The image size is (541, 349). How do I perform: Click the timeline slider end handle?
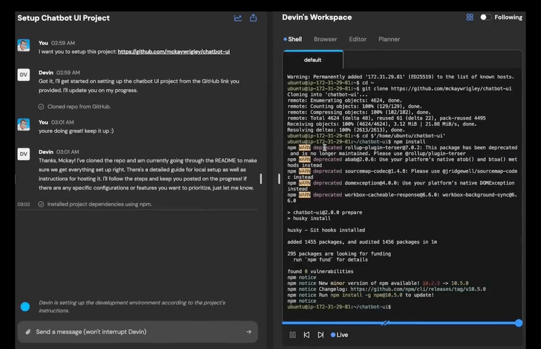coord(519,323)
